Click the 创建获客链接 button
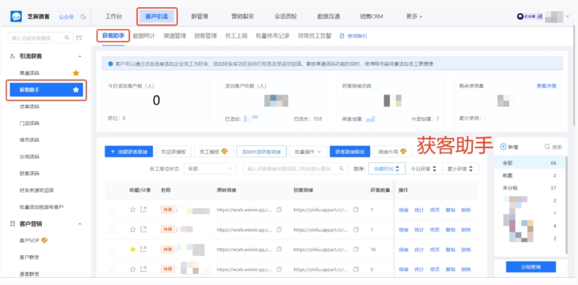This screenshot has height=285, width=578. [x=129, y=151]
